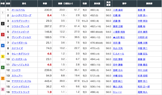
Task: Open horse セレーネグランツ page
Action: click(21, 54)
